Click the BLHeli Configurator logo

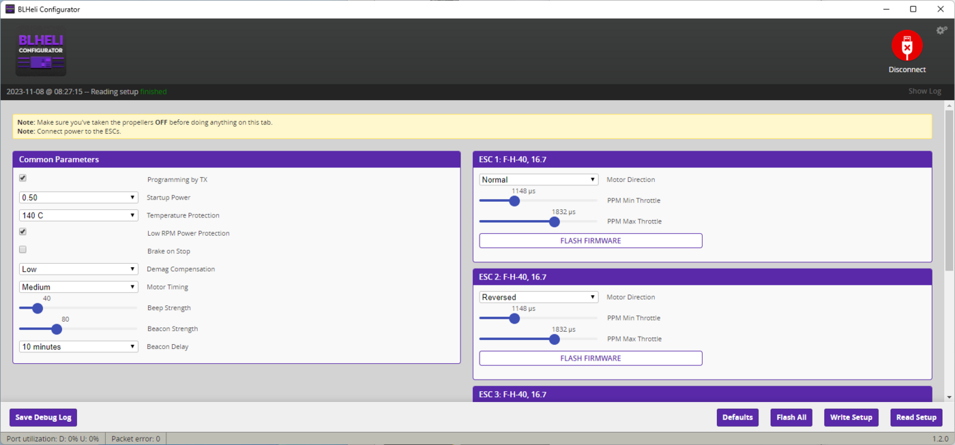(x=41, y=55)
